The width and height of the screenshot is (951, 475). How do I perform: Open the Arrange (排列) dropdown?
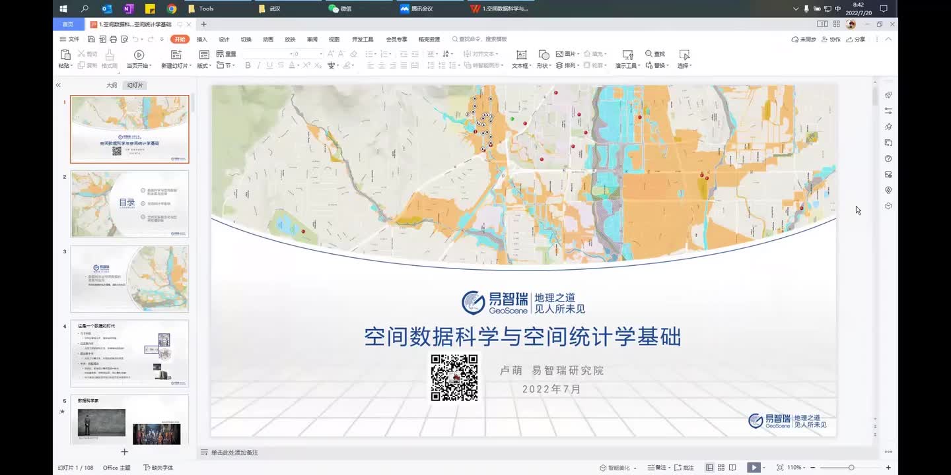[567, 65]
